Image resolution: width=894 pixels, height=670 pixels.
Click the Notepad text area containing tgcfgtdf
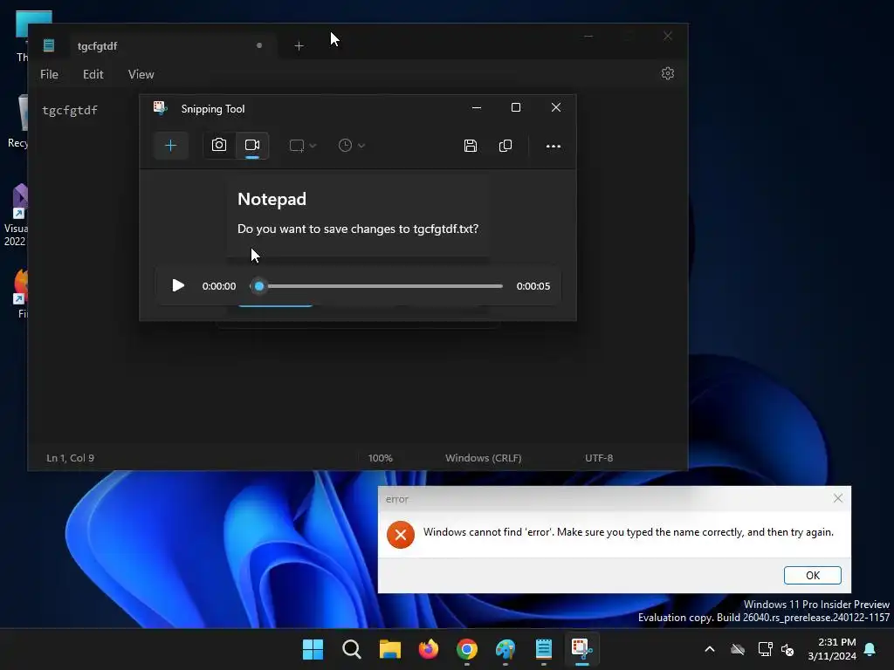(x=70, y=110)
